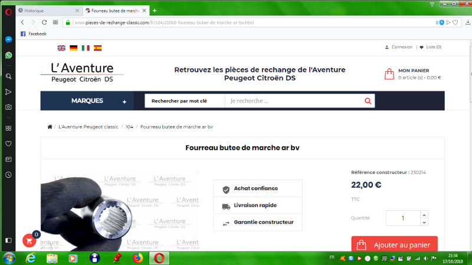The height and width of the screenshot is (265, 472).
Task: Submit search with red magnifier icon
Action: coord(368,101)
